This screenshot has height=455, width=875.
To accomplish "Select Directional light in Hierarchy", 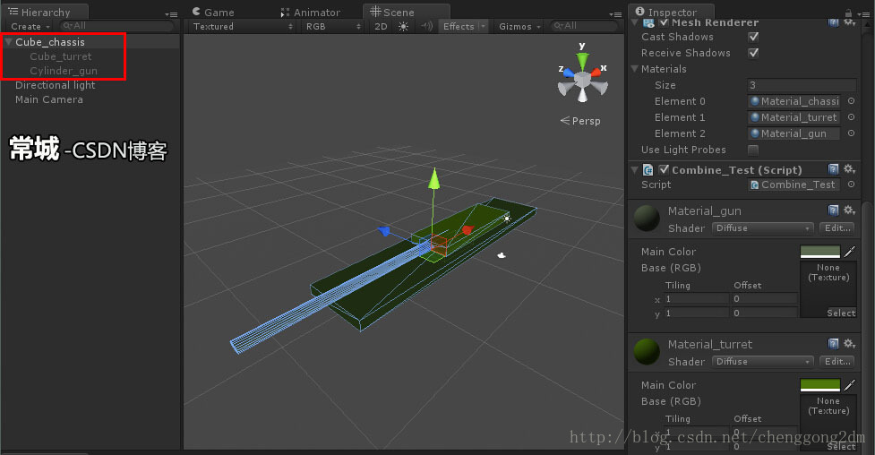I will coord(56,85).
